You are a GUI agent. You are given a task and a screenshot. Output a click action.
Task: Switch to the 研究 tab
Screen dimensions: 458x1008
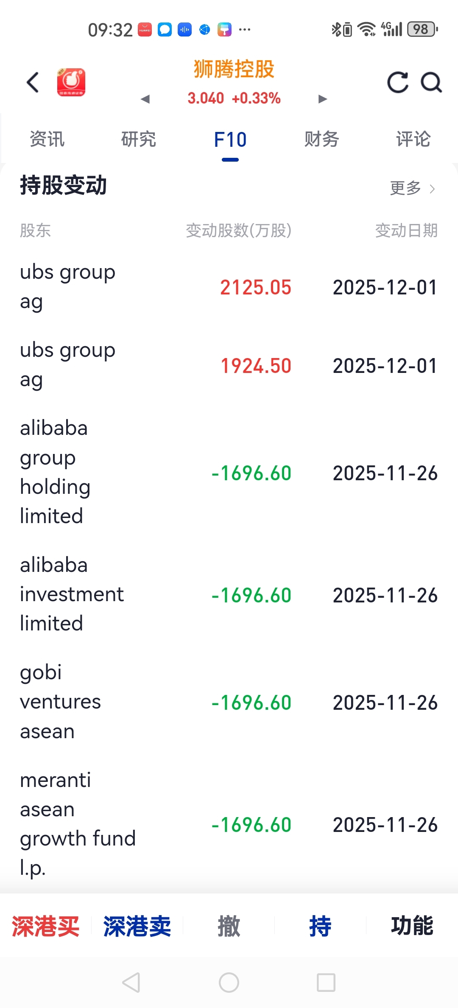click(139, 140)
